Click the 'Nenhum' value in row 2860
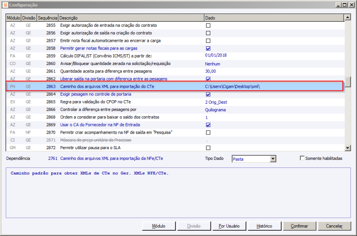The image size is (357, 236). [212, 64]
